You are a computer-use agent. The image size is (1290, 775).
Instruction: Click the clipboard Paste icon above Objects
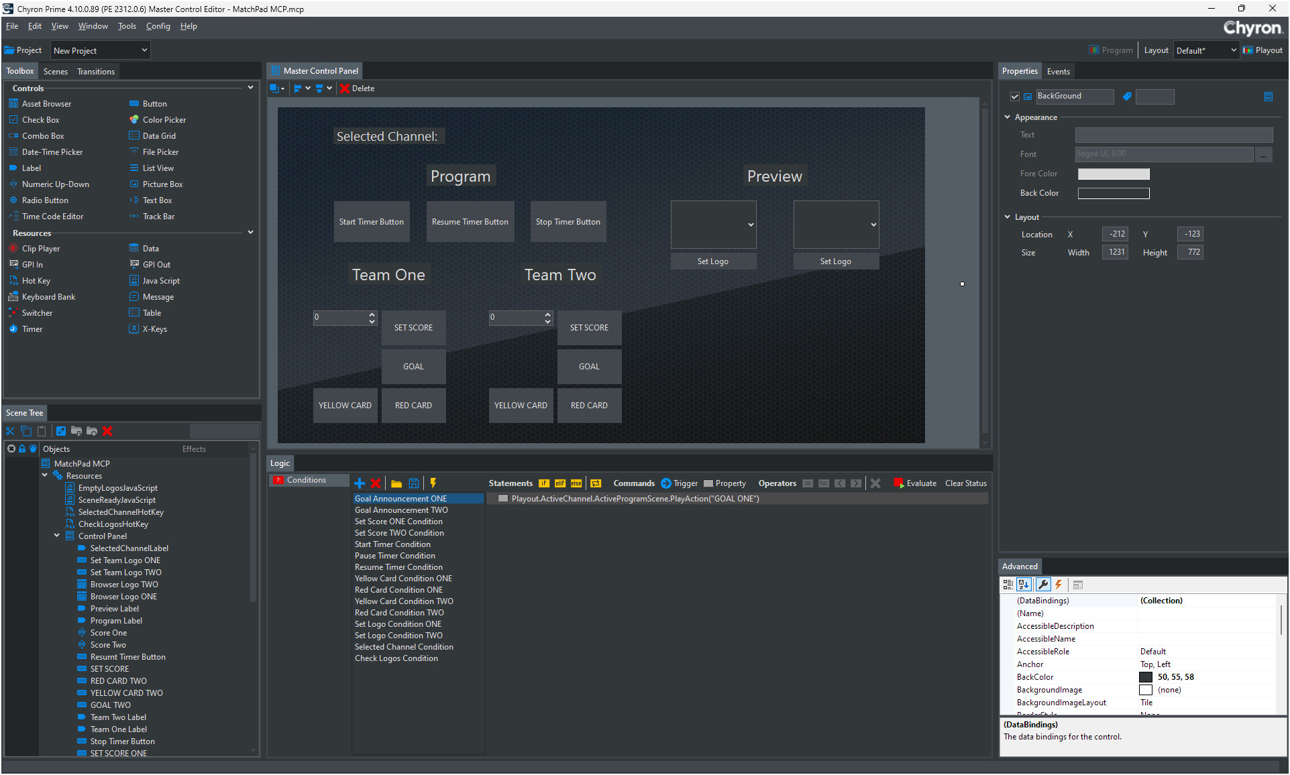(42, 431)
